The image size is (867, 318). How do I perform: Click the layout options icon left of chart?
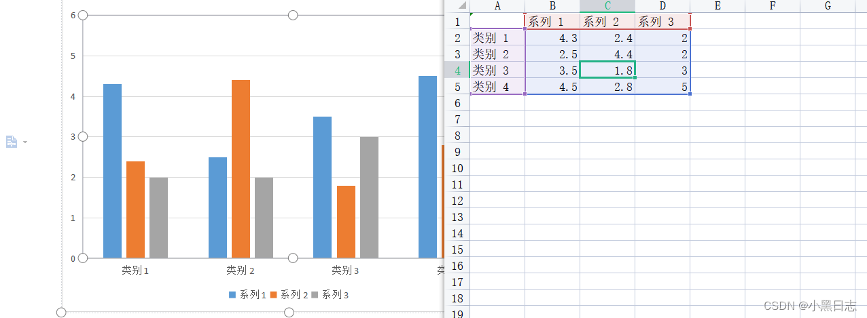point(12,142)
